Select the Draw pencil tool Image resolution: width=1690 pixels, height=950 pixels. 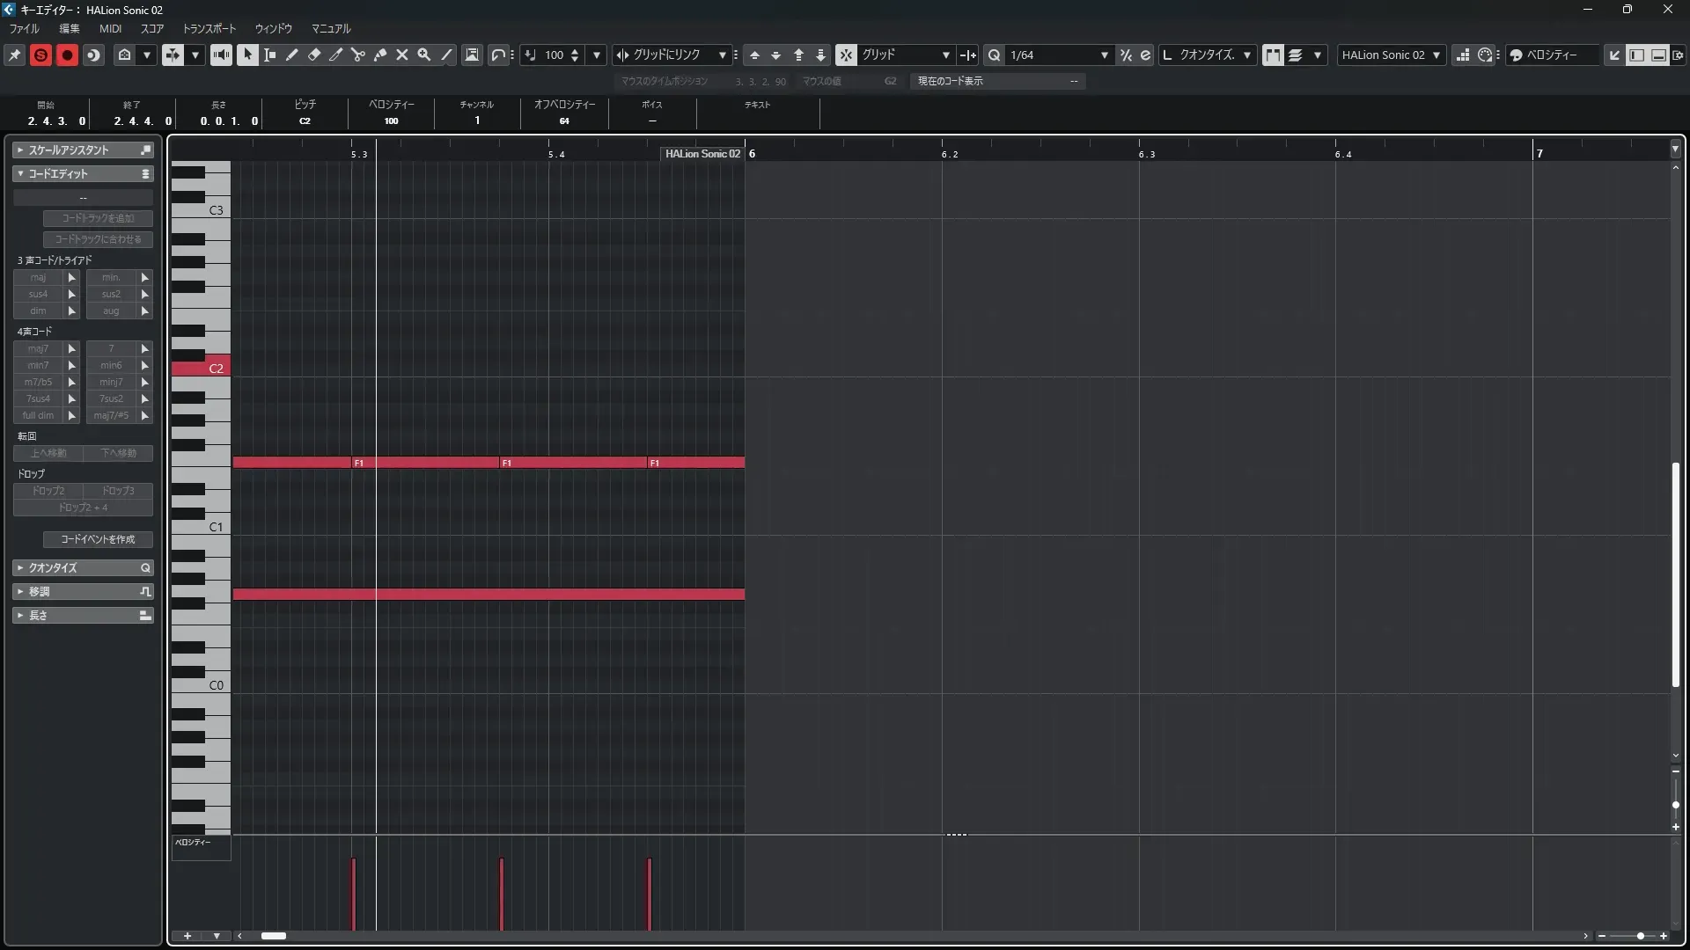point(292,55)
